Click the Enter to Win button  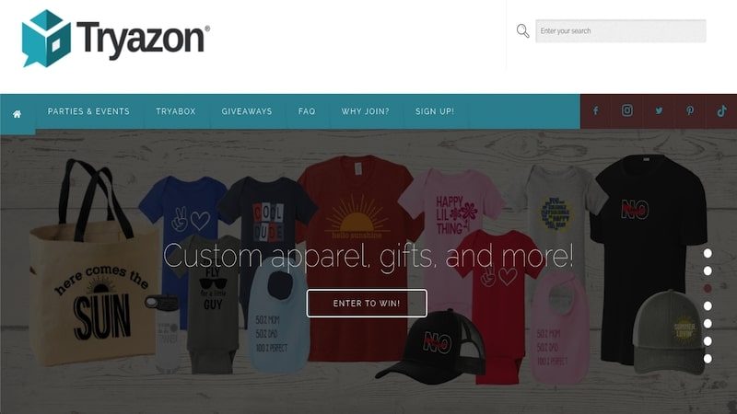[367, 304]
